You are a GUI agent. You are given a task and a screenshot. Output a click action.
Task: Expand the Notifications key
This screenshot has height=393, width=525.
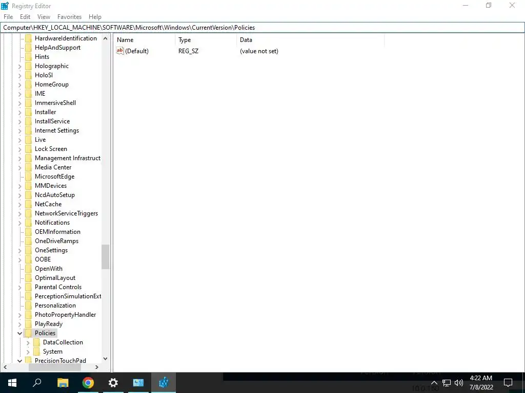click(20, 223)
